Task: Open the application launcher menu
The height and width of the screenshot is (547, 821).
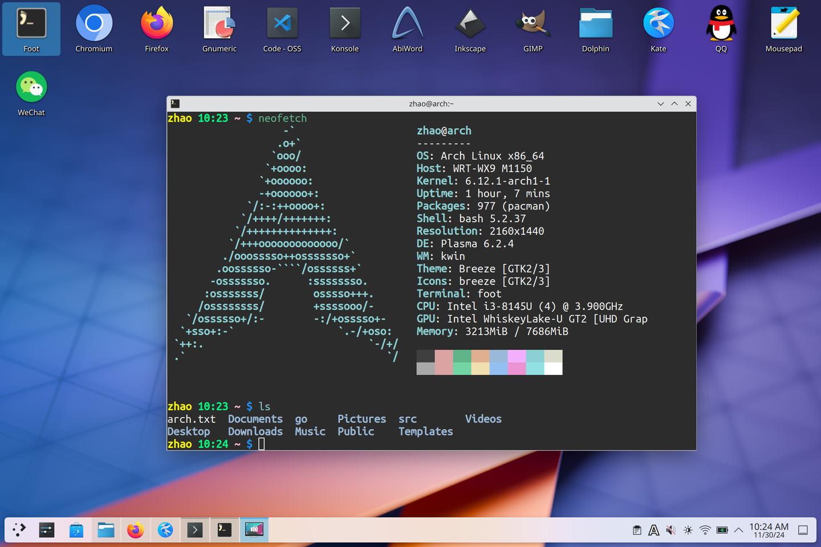Action: coord(18,529)
